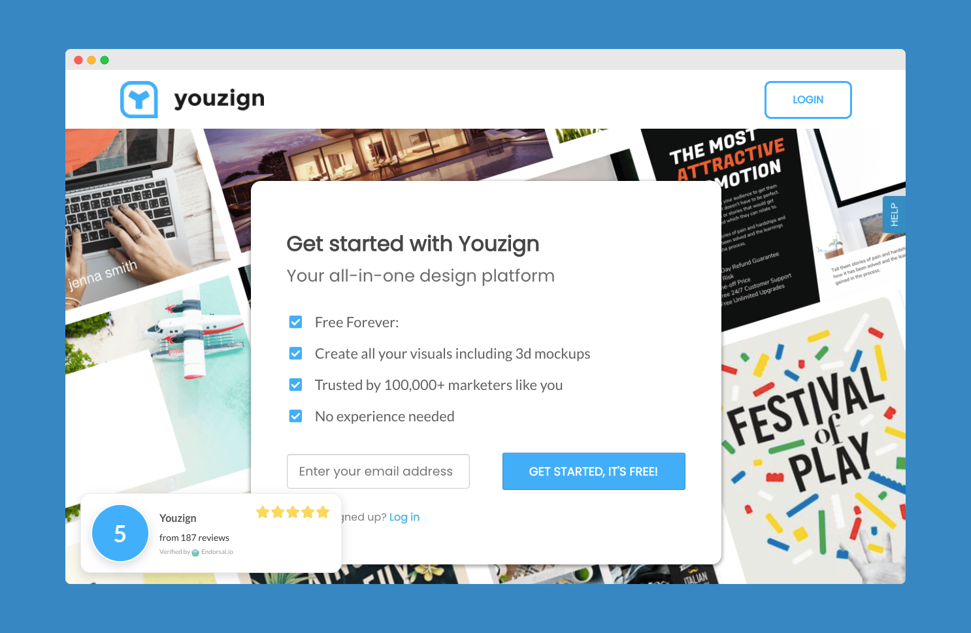Image resolution: width=971 pixels, height=633 pixels.
Task: Follow the Log in link
Action: point(404,517)
